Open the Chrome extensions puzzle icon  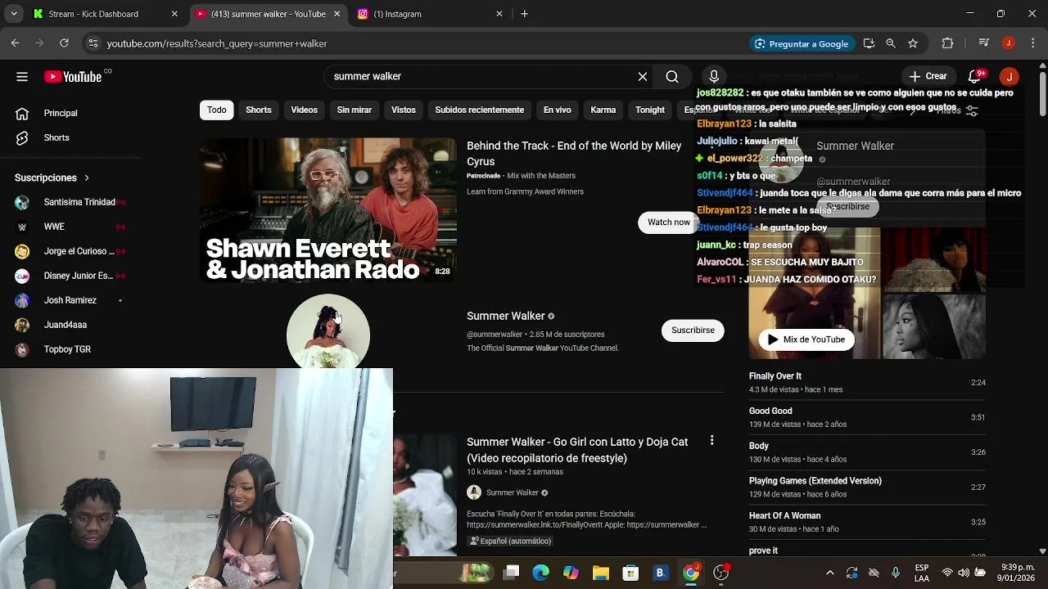point(948,43)
